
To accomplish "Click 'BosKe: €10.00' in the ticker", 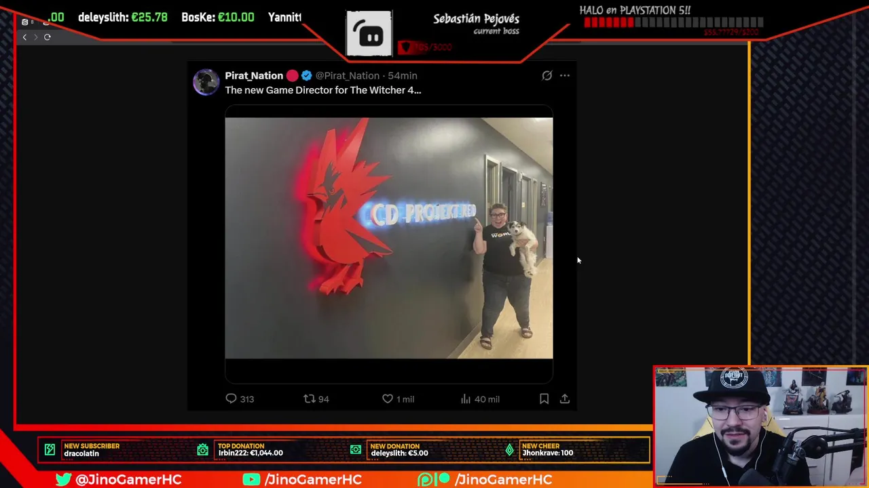I will [x=218, y=17].
